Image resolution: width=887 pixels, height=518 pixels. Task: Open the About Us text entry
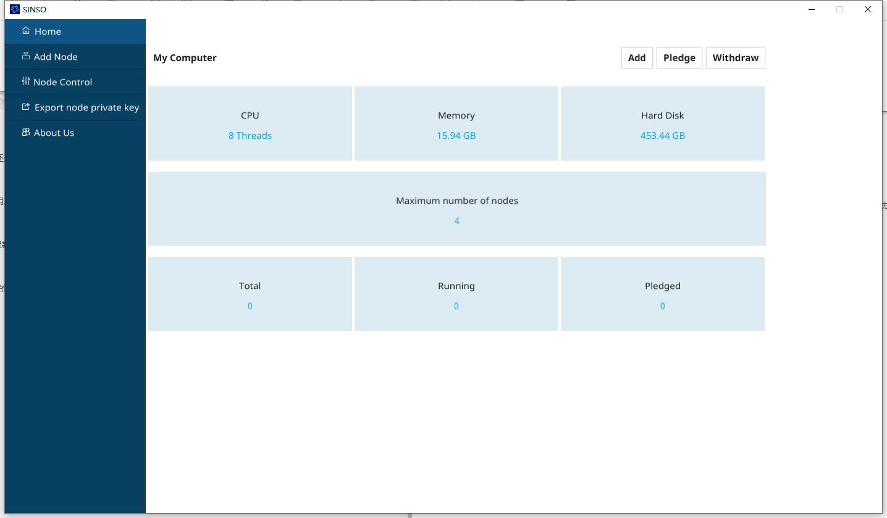(54, 133)
